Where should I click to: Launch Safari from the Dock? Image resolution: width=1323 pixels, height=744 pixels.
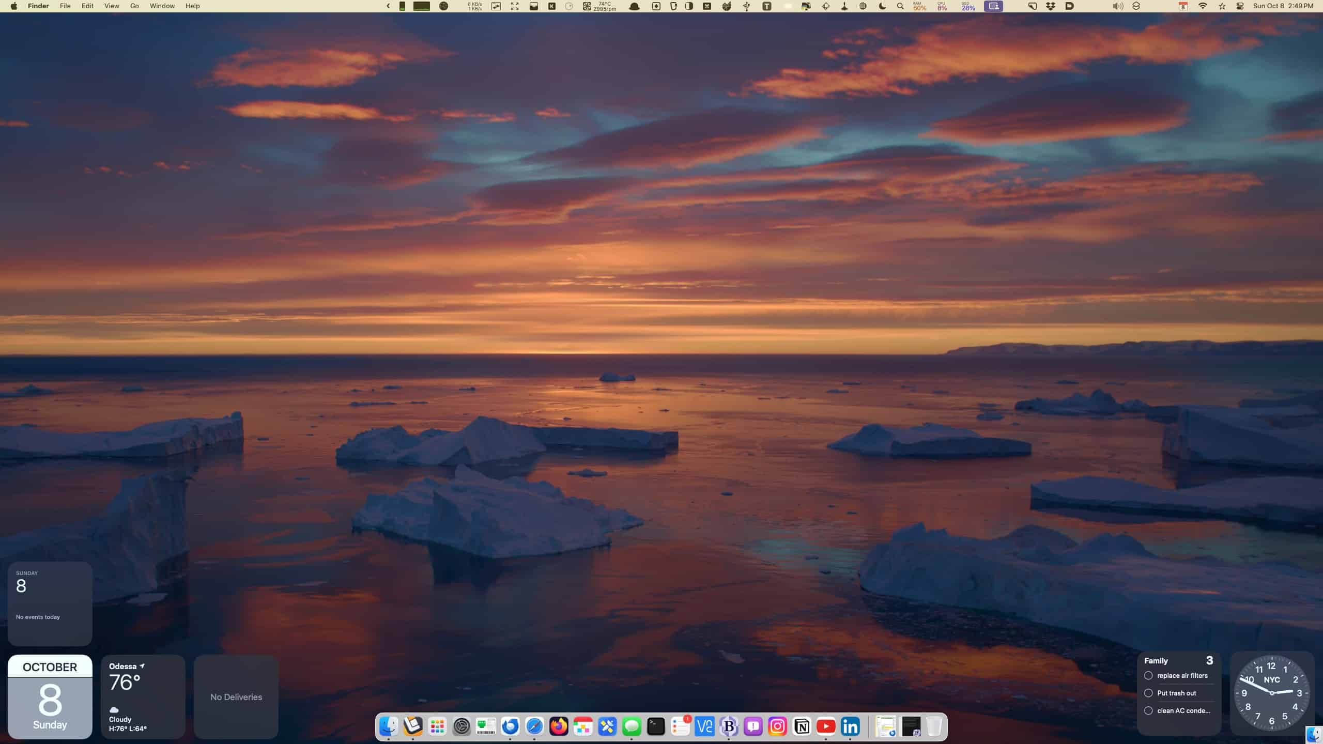(534, 726)
